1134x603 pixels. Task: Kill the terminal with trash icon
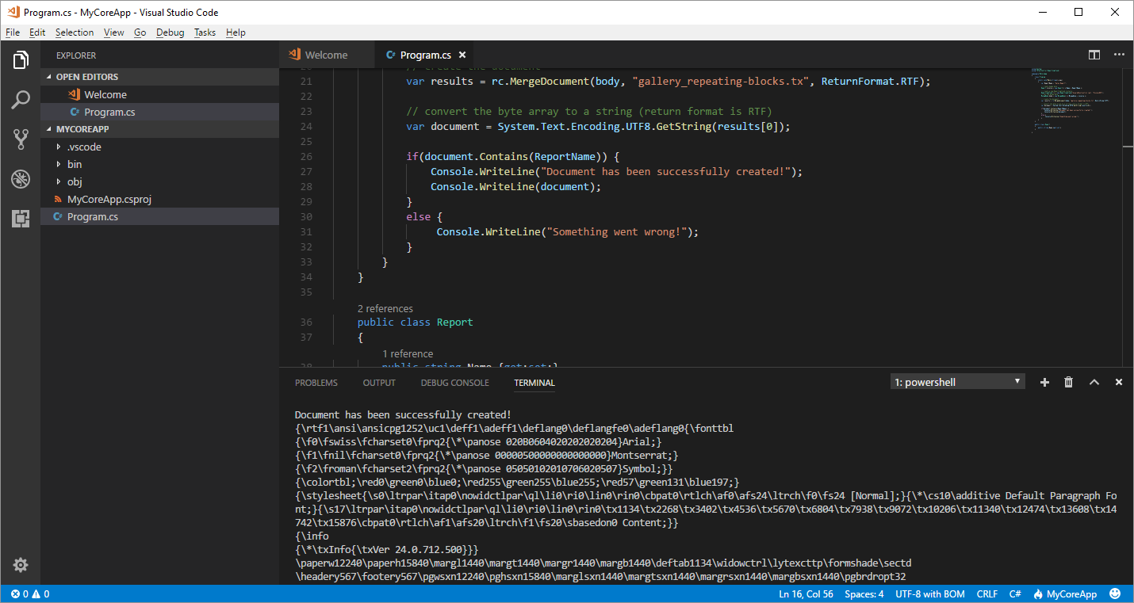(1068, 382)
